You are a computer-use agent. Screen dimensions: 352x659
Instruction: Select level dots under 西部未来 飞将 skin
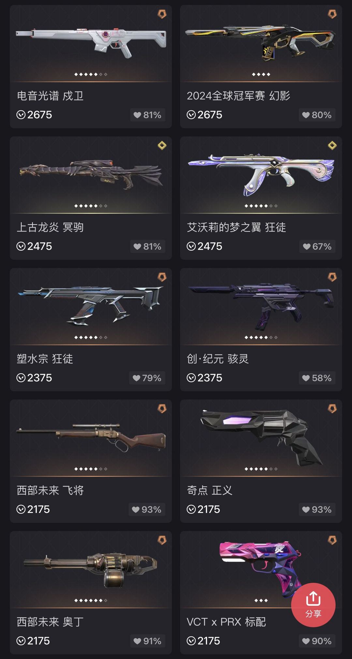91,469
